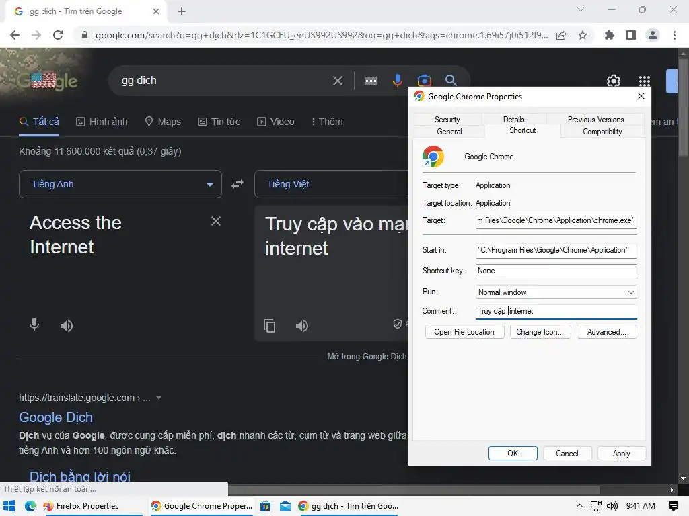The height and width of the screenshot is (516, 689).
Task: Confirm properties with the OK button
Action: (513, 454)
